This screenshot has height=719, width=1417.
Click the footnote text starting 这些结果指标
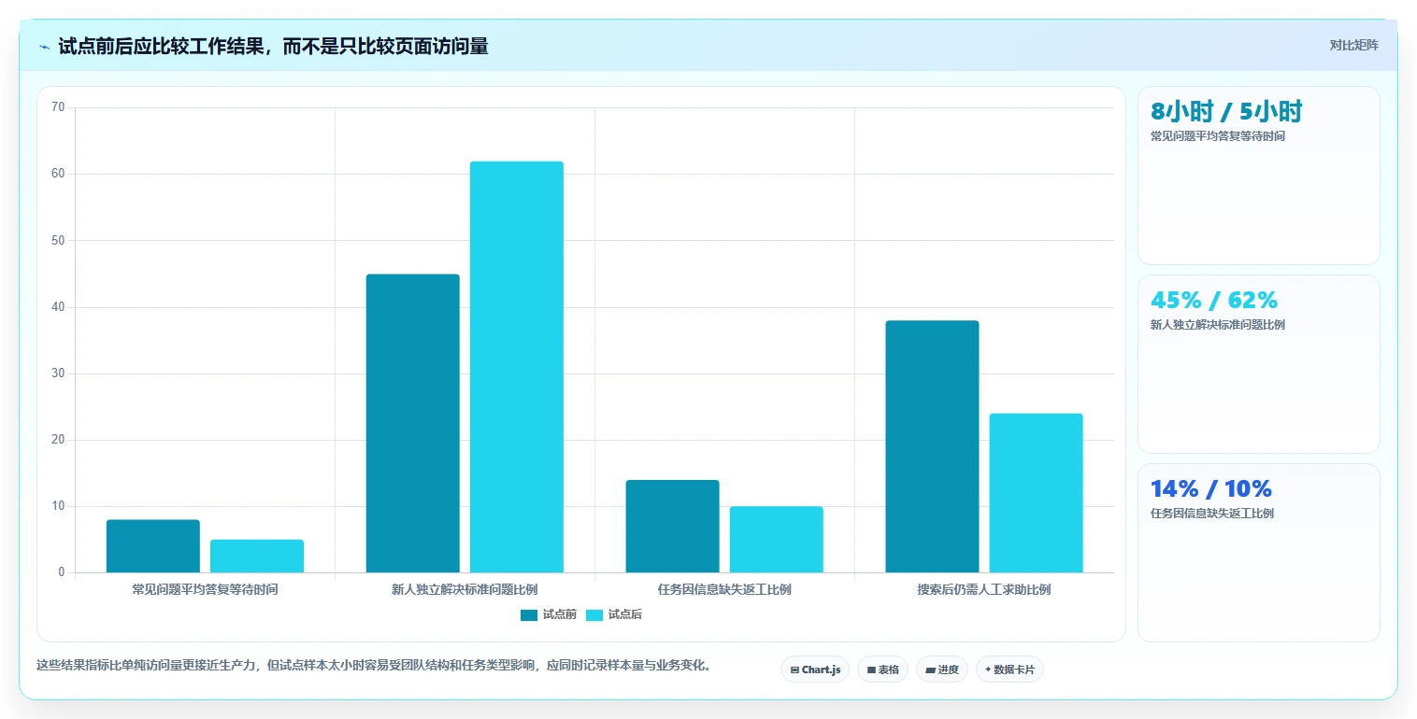375,666
